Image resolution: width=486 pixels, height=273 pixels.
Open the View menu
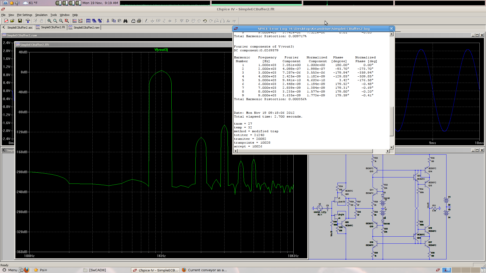(x=11, y=15)
